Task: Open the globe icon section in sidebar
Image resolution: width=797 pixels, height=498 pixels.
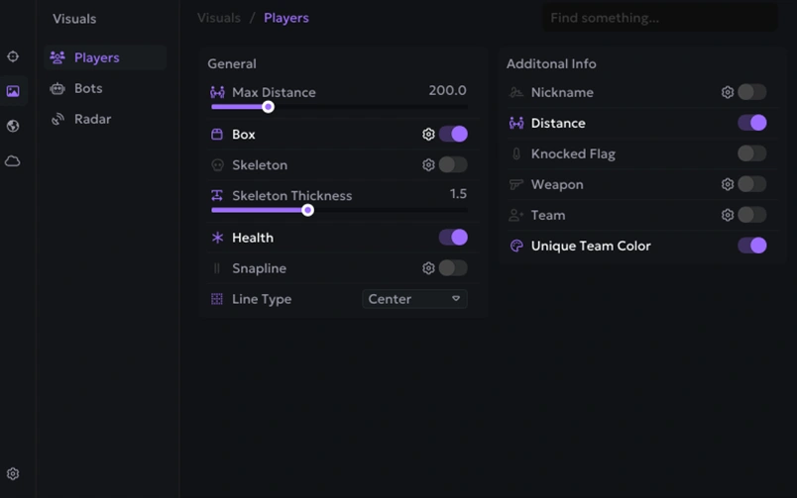Action: pyautogui.click(x=13, y=126)
